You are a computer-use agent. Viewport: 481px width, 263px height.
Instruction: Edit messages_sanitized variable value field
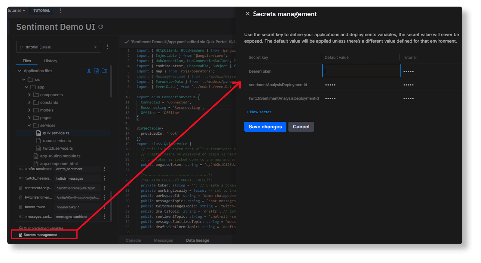pyautogui.click(x=78, y=217)
